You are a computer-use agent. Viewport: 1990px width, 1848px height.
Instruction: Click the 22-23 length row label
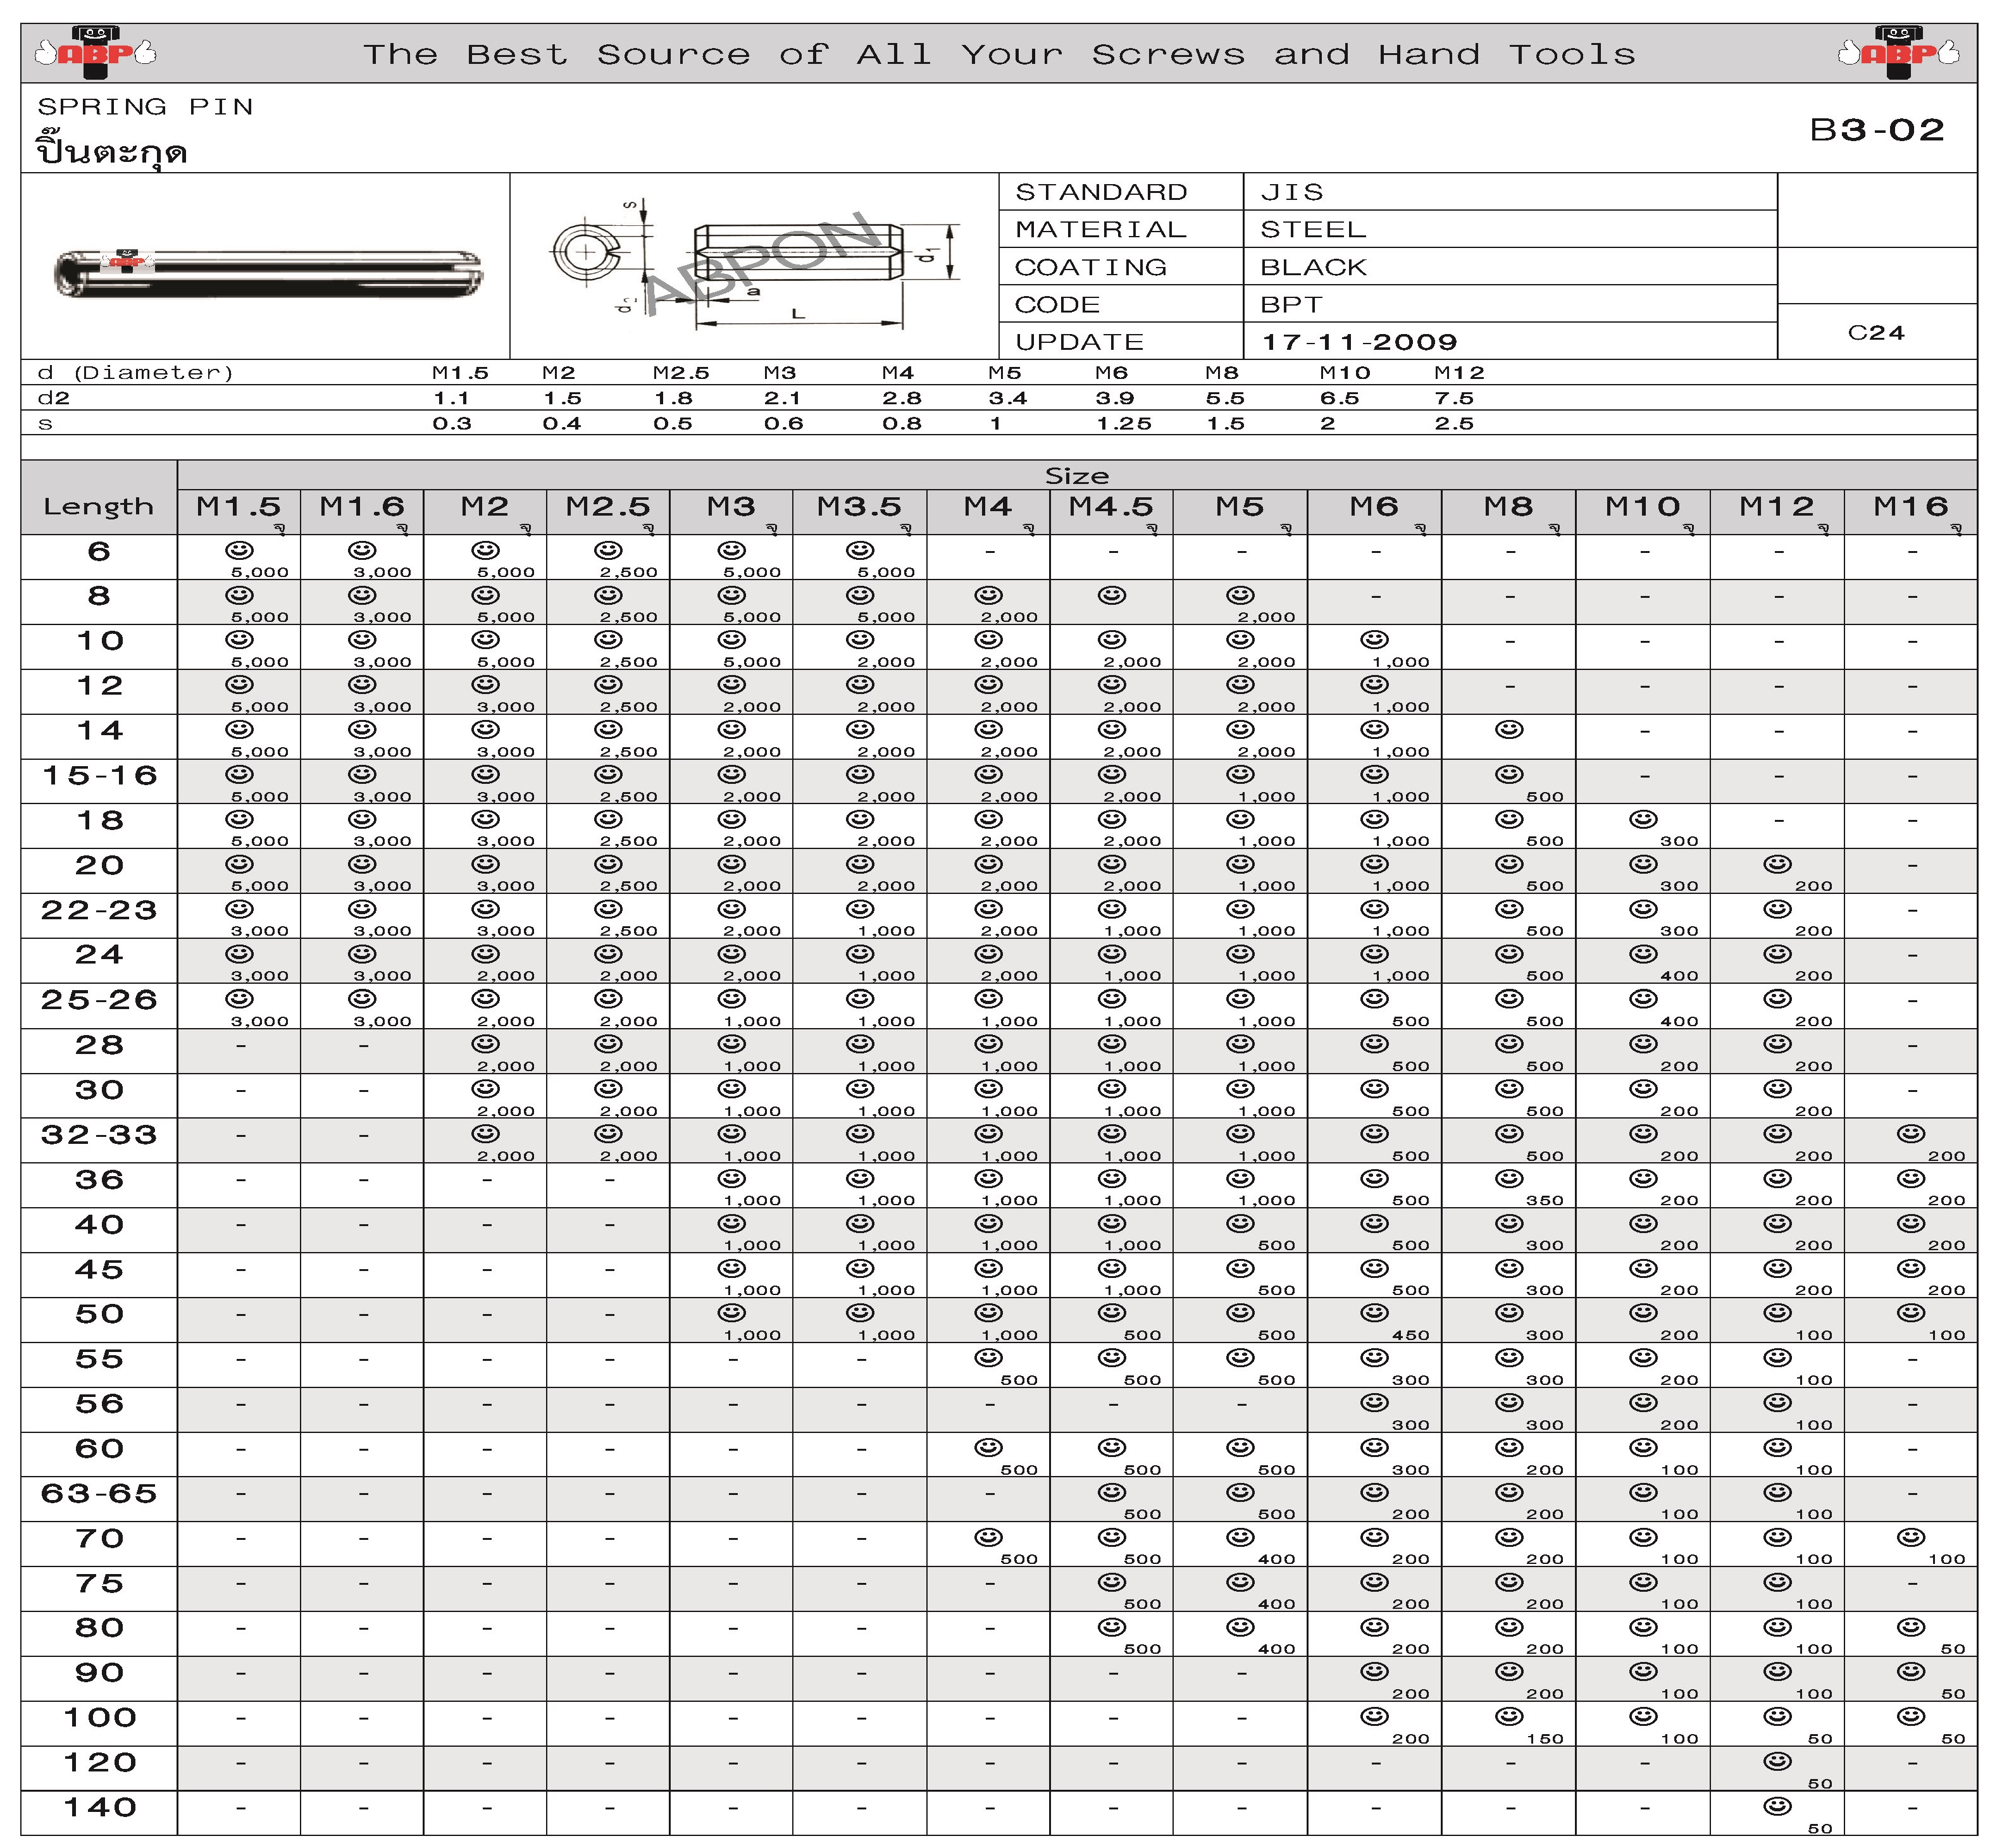click(x=99, y=910)
